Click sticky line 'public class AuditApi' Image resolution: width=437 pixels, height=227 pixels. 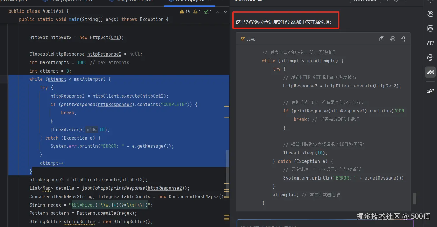pos(39,11)
